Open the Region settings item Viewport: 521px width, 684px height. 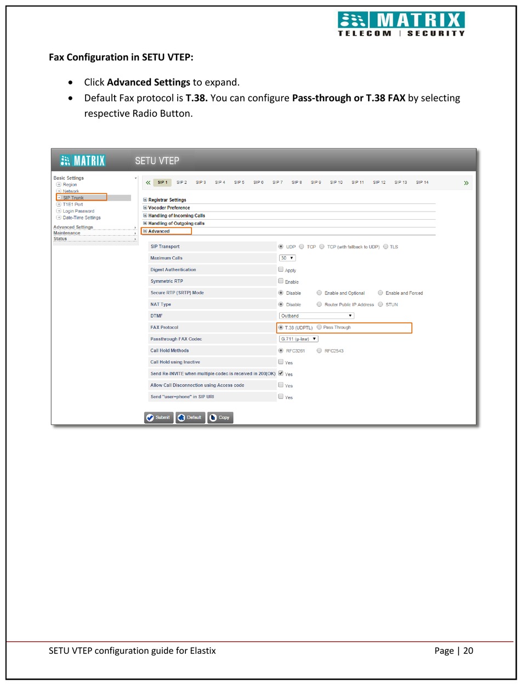[70, 185]
